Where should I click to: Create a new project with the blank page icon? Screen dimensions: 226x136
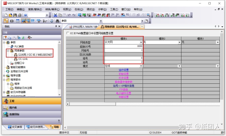tap(6, 15)
